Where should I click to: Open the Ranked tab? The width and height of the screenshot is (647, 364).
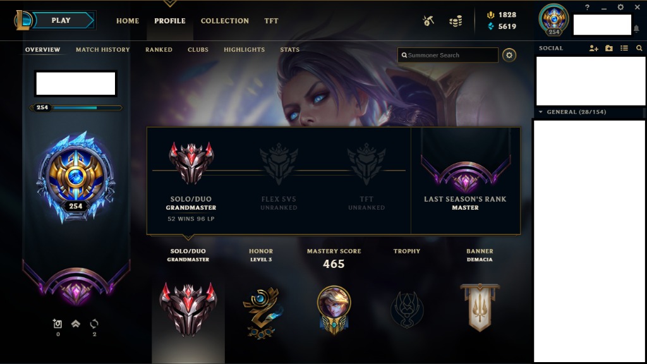click(x=159, y=49)
